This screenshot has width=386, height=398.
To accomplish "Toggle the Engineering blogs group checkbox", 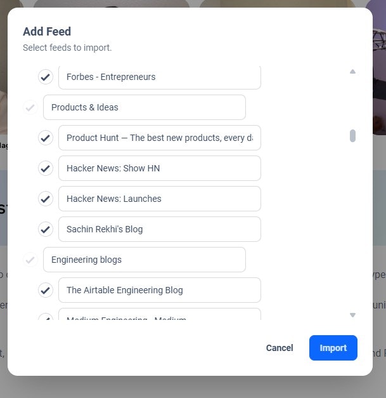I will pos(30,260).
